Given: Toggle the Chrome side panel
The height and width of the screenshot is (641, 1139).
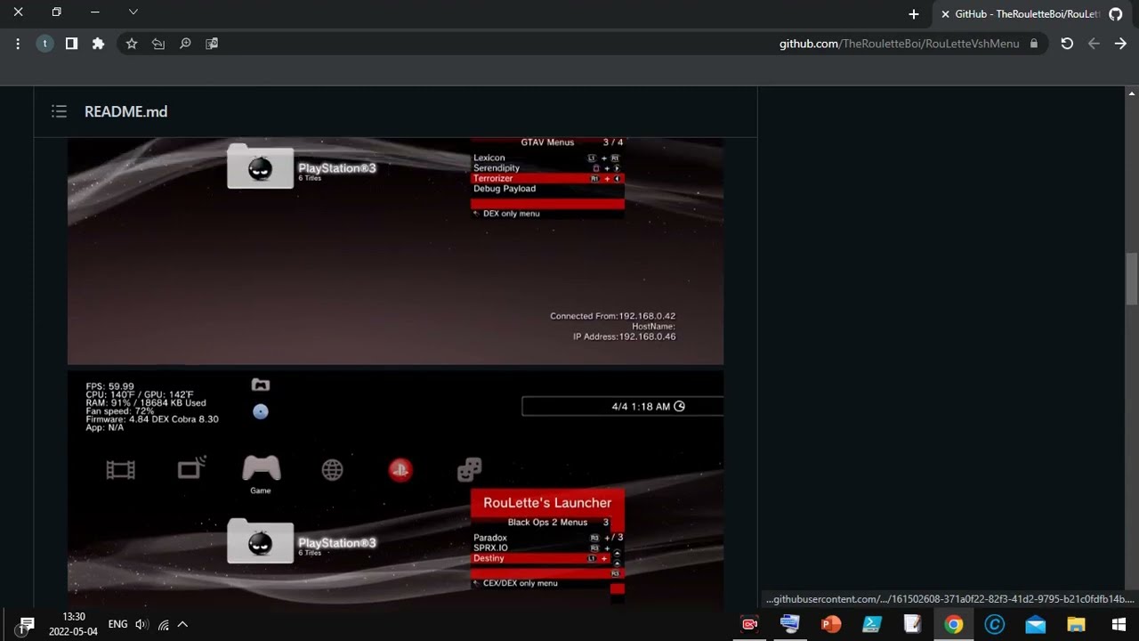Looking at the screenshot, I should click(71, 44).
